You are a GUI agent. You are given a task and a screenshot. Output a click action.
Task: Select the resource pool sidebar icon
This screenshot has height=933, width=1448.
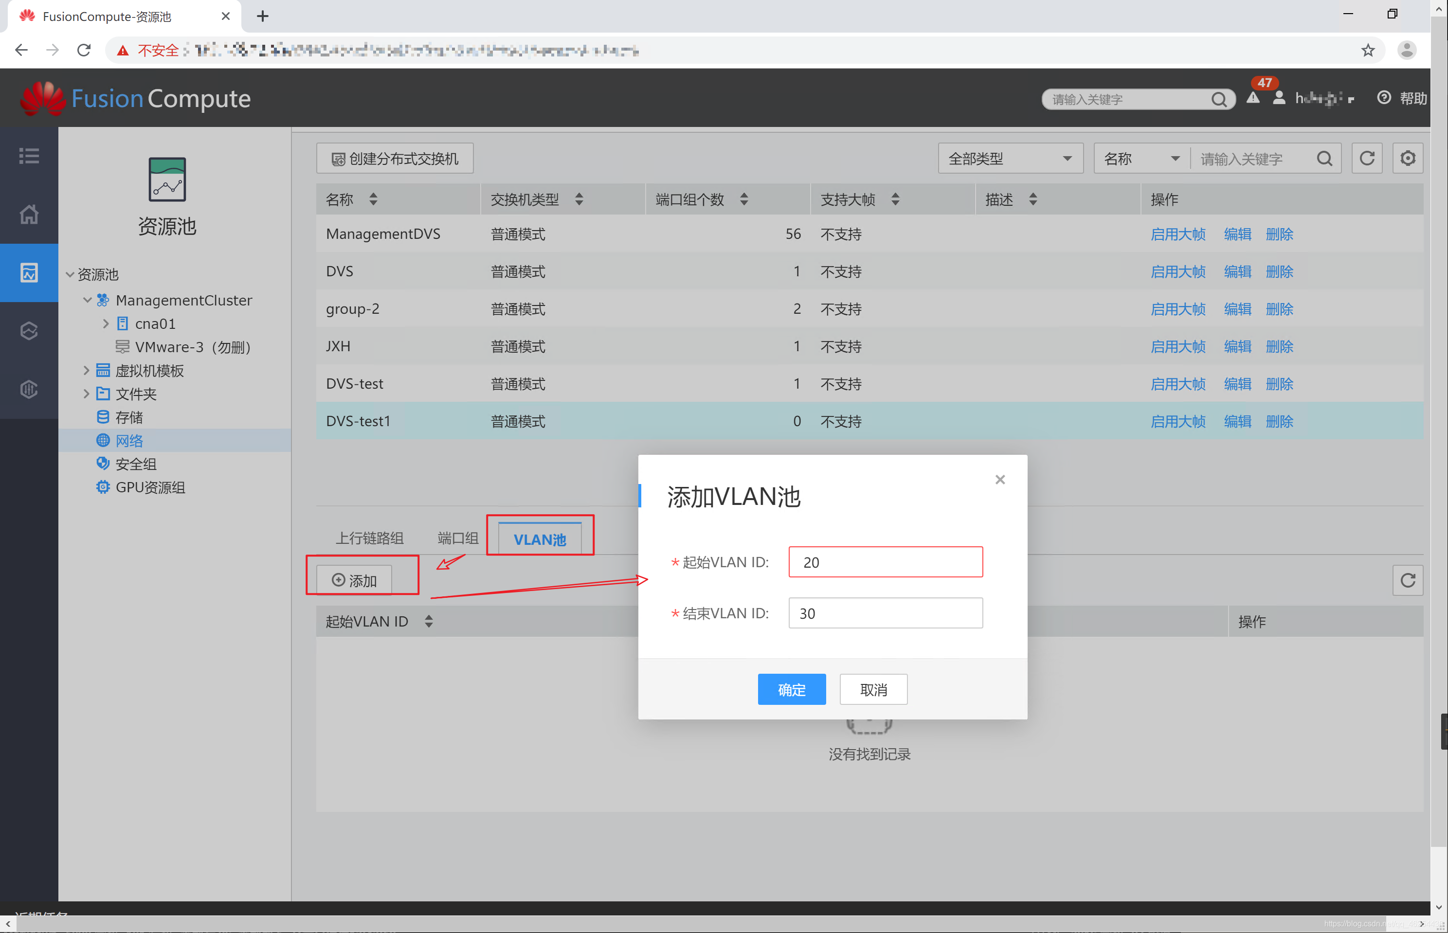click(x=29, y=272)
